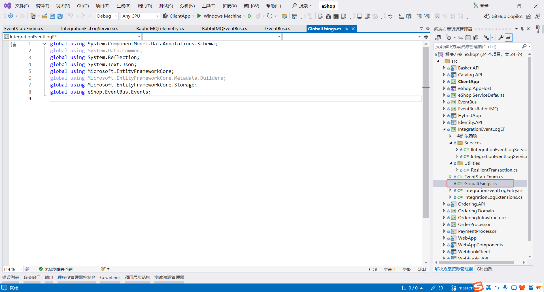Image resolution: width=544 pixels, height=292 pixels.
Task: Collapse the IntegrationEventLogEF project node
Action: [x=444, y=129]
